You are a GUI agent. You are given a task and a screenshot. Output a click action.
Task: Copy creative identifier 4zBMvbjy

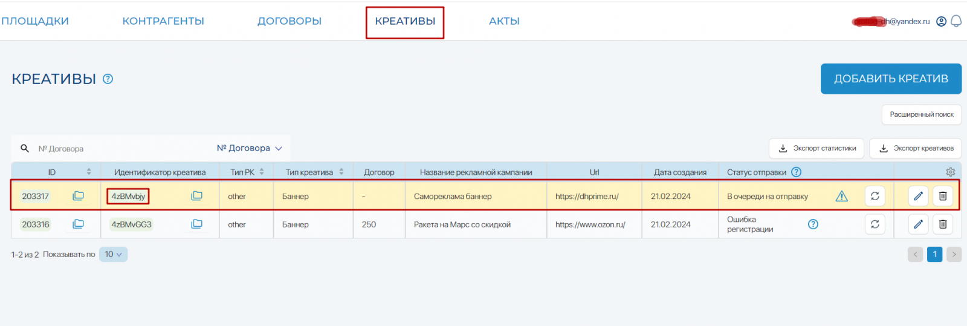pyautogui.click(x=196, y=196)
